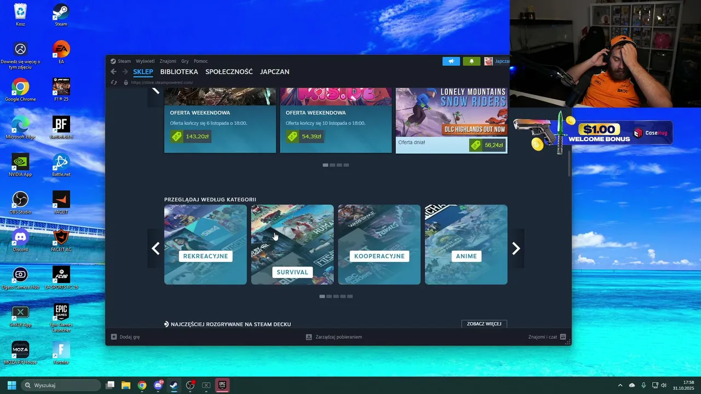Open the Battle.net desktop shortcut

61,165
